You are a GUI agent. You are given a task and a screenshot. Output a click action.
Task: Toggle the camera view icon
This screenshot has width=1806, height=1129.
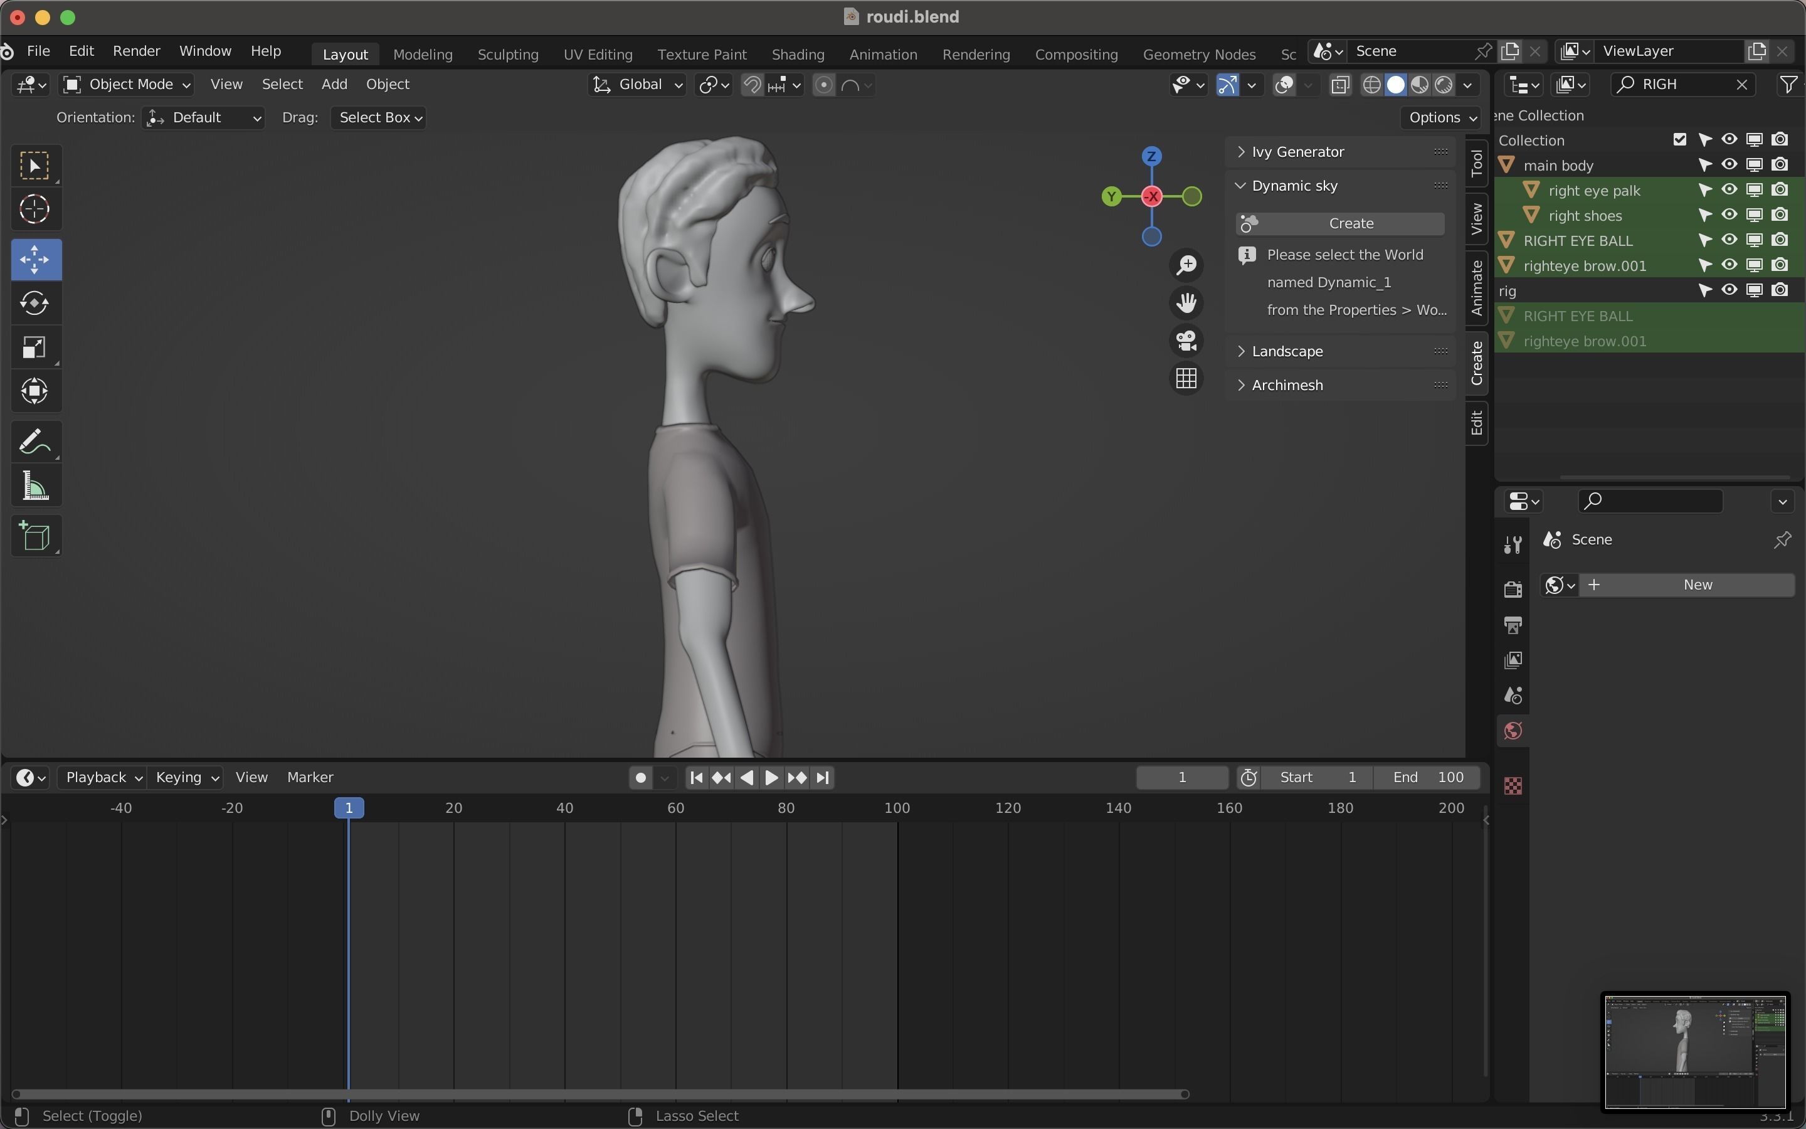(x=1186, y=341)
